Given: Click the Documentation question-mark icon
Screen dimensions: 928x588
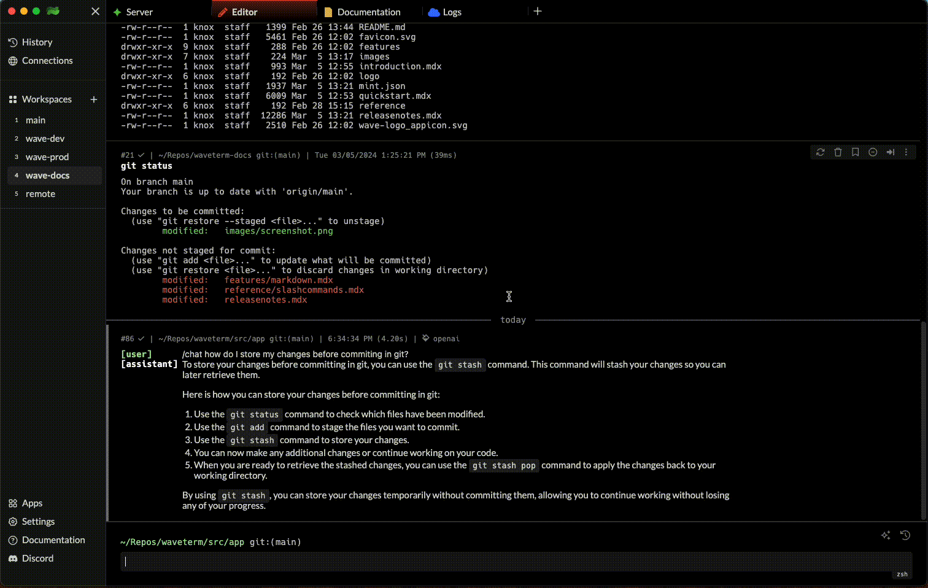Looking at the screenshot, I should click(13, 540).
